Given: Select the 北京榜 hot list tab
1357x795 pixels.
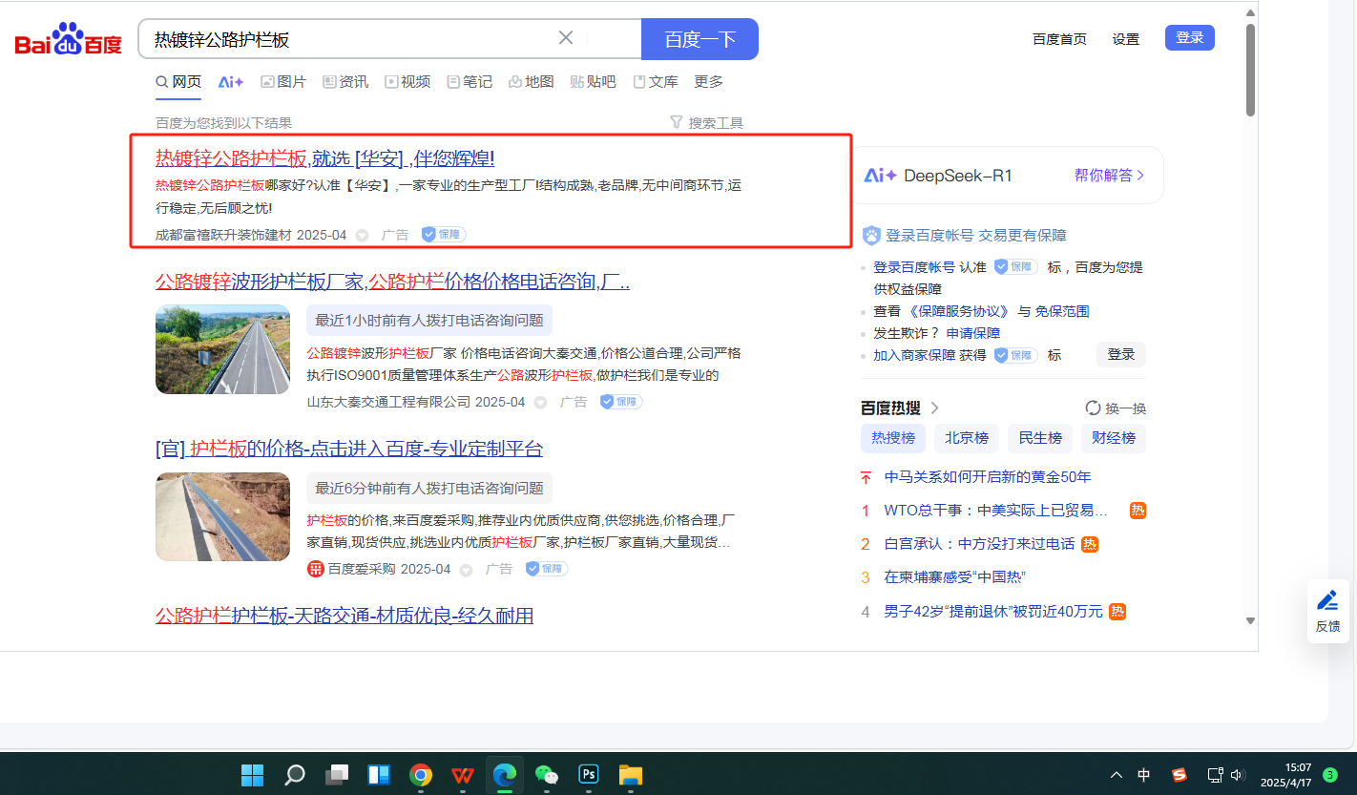Looking at the screenshot, I should (x=966, y=438).
